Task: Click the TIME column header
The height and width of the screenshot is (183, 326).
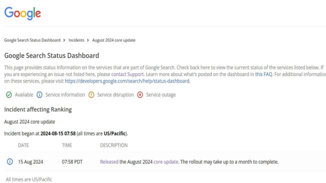Action: pos(67,145)
